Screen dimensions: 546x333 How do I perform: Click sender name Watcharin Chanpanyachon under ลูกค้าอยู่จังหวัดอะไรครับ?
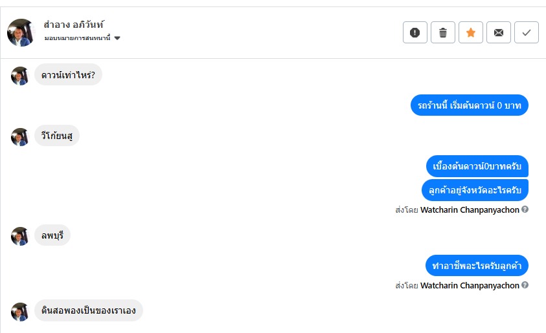[470, 209]
